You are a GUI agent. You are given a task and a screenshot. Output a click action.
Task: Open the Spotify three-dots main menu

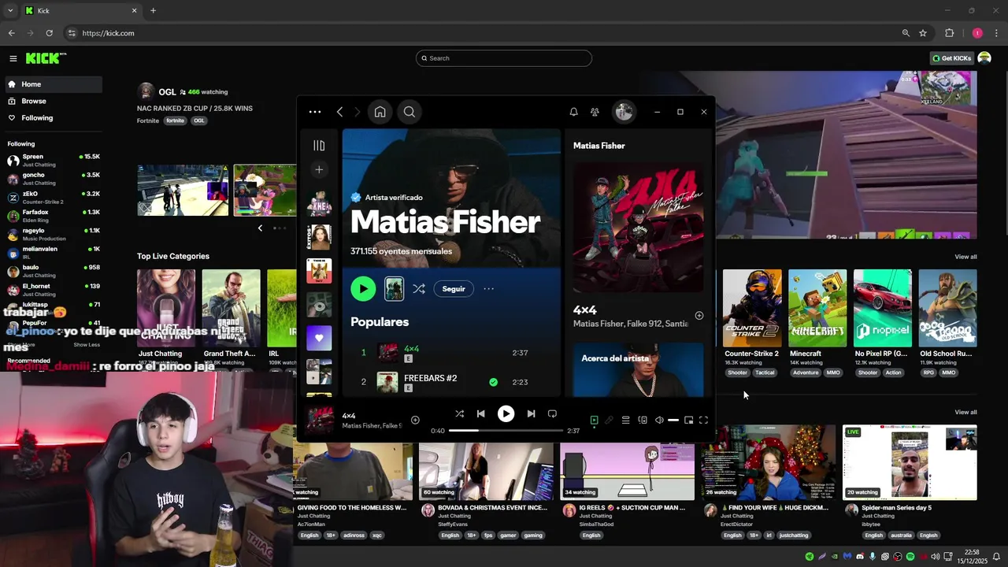point(315,112)
